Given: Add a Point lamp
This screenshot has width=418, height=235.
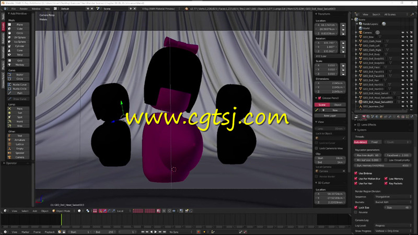Looking at the screenshot, I should click(18, 109).
